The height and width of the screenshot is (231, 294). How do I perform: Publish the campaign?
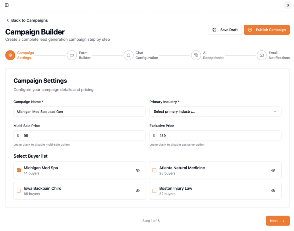click(x=267, y=30)
